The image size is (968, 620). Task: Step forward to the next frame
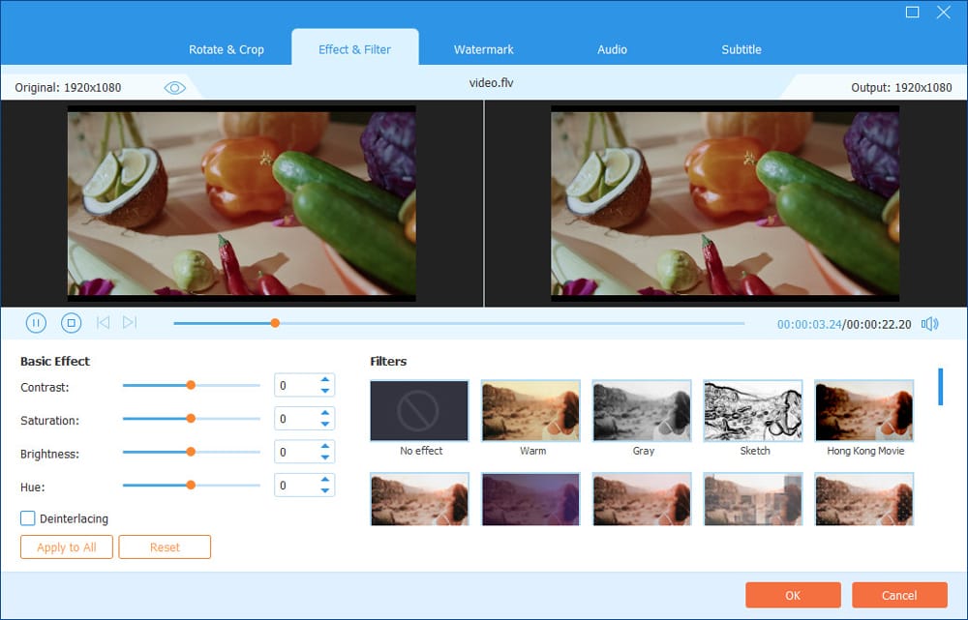point(130,322)
